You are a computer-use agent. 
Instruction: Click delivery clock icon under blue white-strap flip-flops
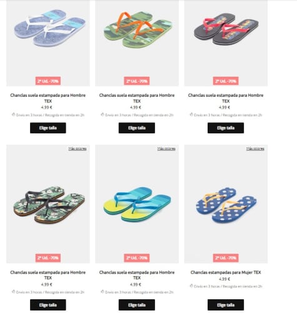click(x=14, y=115)
